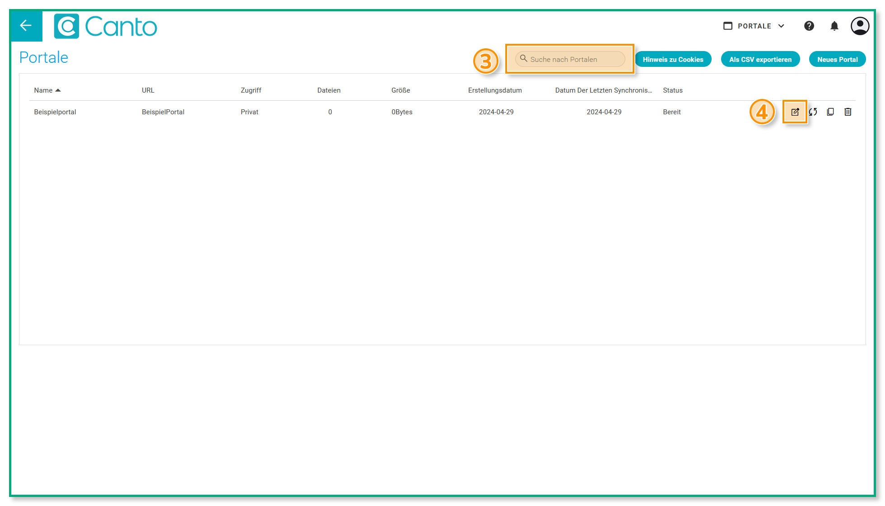Sort by Status column header
Viewport: 885px width, 506px height.
pyautogui.click(x=673, y=90)
